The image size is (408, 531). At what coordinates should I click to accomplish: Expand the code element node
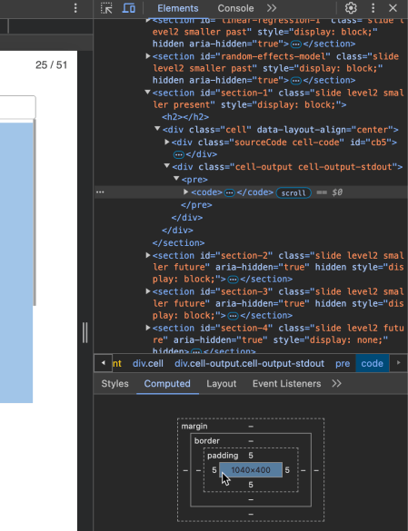click(186, 192)
